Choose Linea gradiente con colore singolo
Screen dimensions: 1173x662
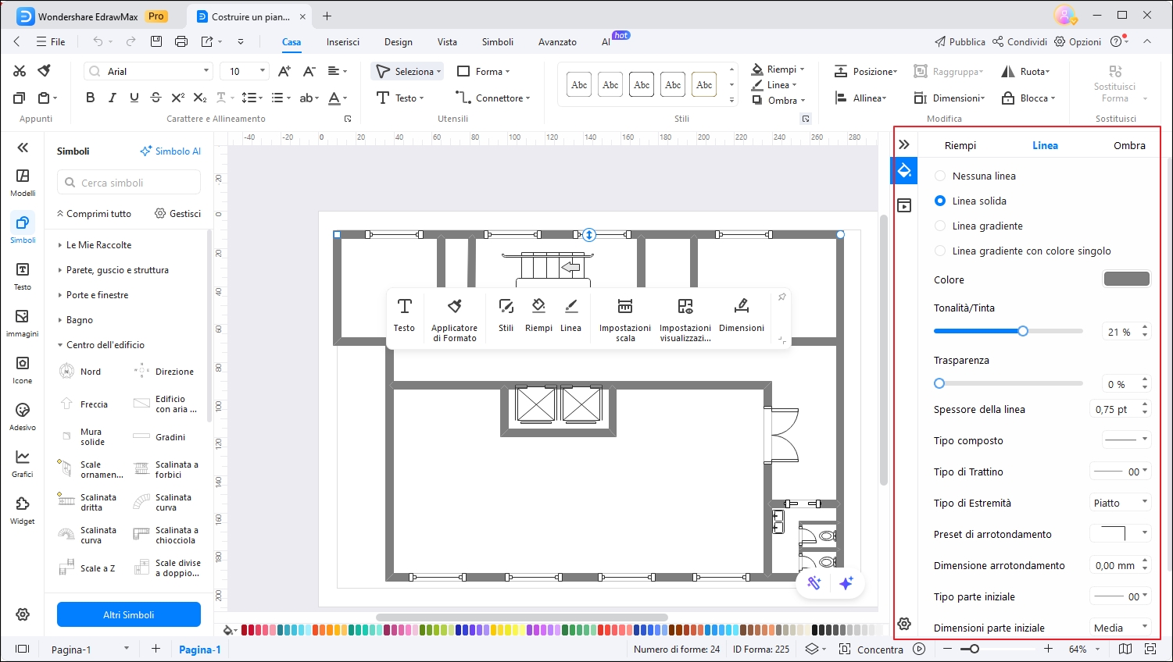point(940,251)
